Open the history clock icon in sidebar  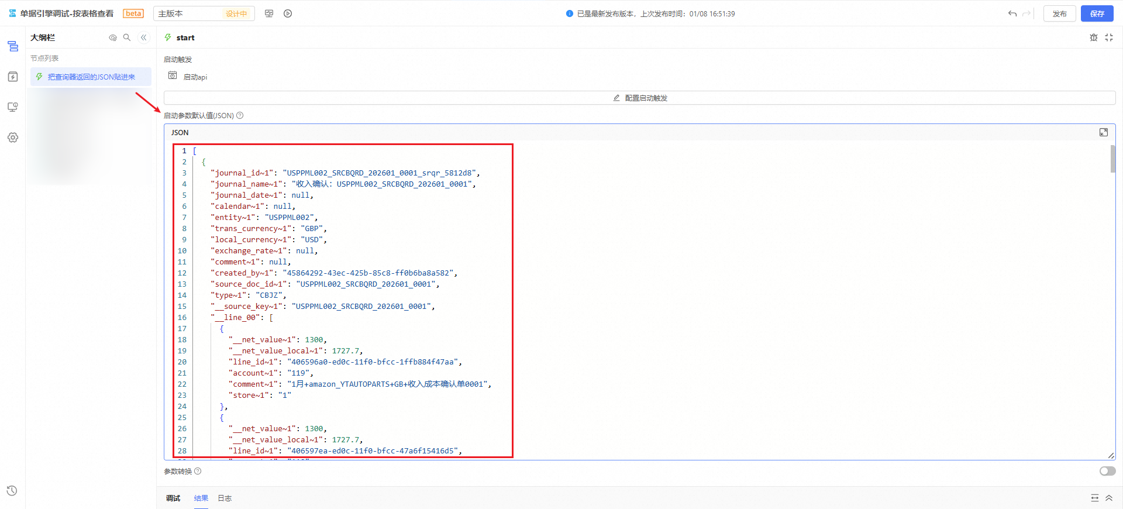pos(12,491)
